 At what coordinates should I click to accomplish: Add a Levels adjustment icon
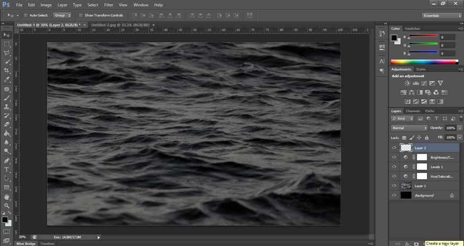tap(416, 84)
